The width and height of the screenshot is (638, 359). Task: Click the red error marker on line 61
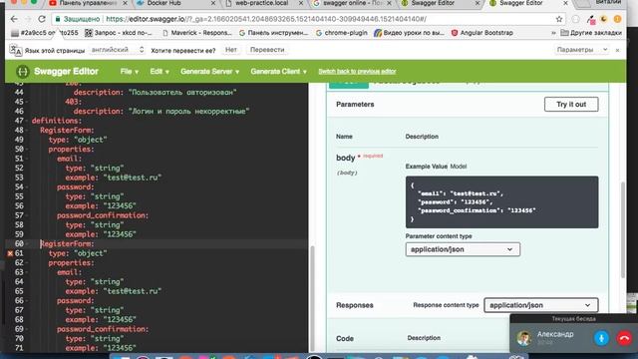coord(10,253)
